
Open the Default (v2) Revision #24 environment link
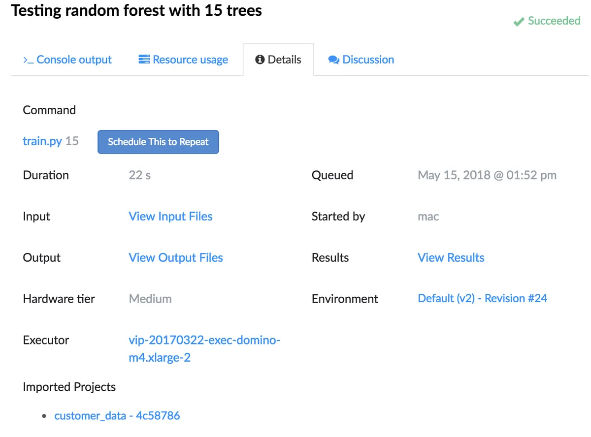[482, 298]
